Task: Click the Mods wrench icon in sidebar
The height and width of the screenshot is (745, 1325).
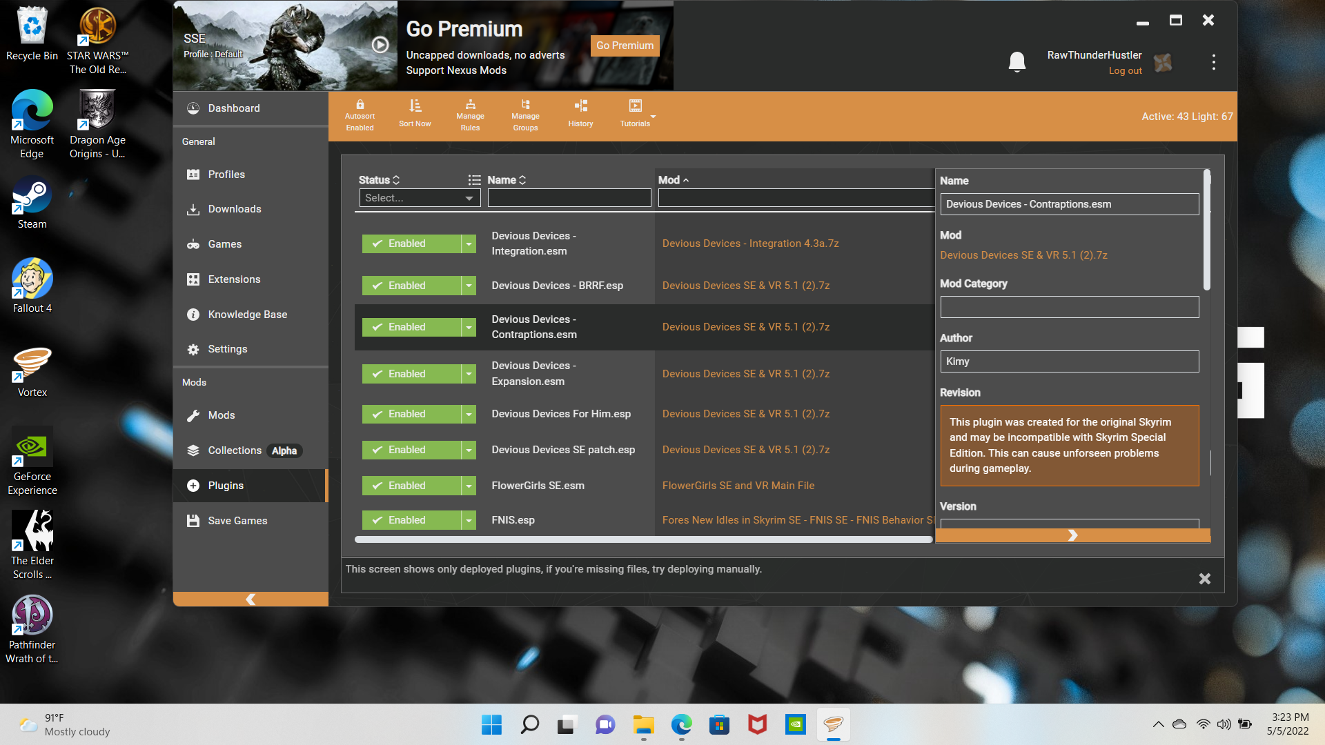Action: point(193,415)
